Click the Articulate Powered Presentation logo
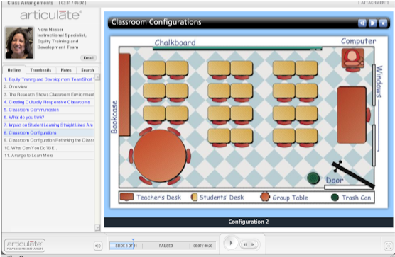The width and height of the screenshot is (395, 257). (25, 246)
